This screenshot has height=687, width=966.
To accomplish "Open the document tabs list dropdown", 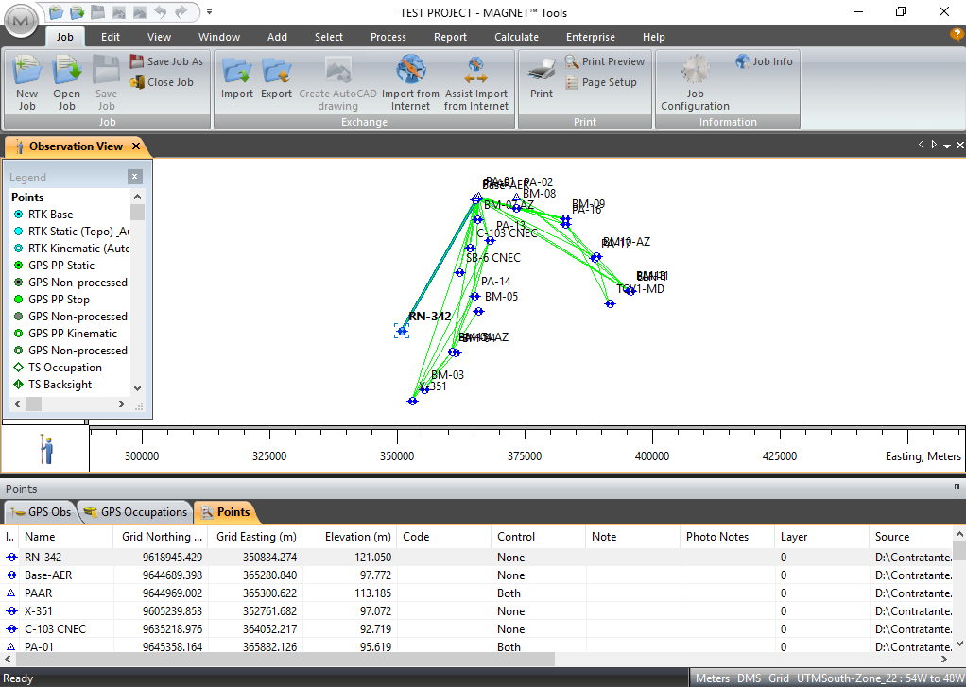I will tap(947, 146).
